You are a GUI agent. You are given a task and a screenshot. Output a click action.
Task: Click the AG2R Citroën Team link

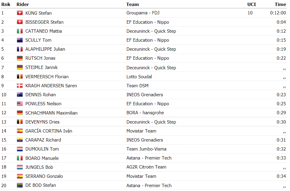coord(146,167)
